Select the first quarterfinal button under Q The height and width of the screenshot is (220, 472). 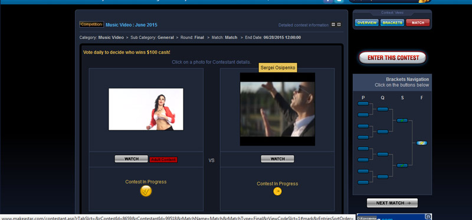click(382, 109)
